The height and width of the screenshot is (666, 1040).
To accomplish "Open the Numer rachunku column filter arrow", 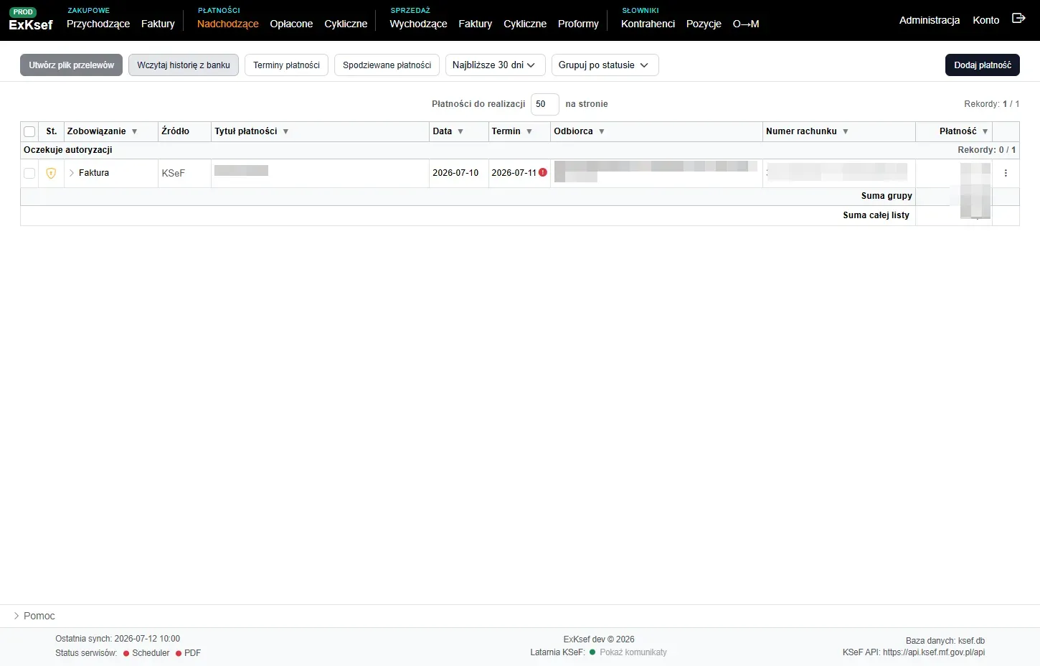I will point(846,131).
